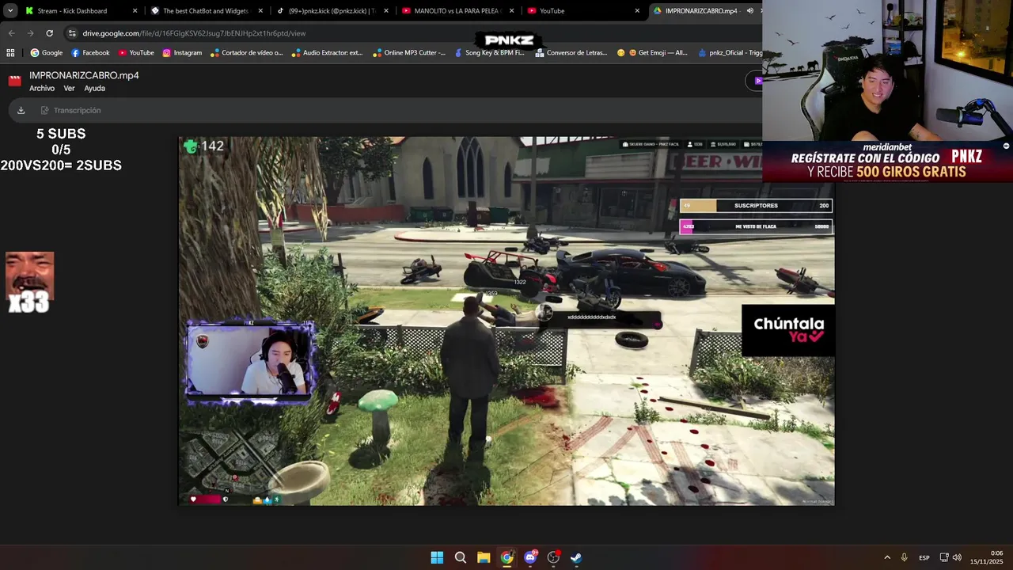Open Steam from taskbar

(x=576, y=557)
